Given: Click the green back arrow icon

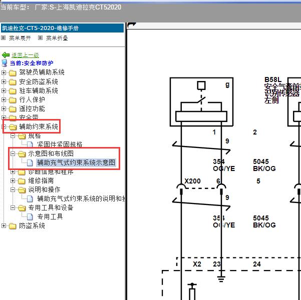Looking at the screenshot, I should click(x=6, y=55).
